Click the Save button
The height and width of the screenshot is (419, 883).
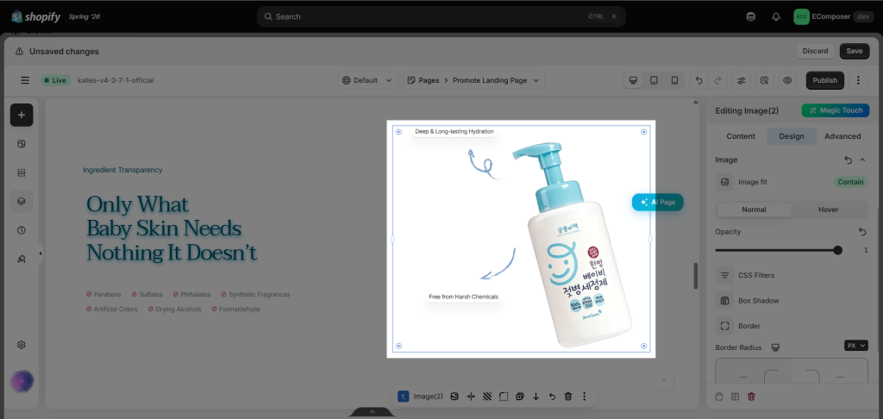pyautogui.click(x=855, y=51)
